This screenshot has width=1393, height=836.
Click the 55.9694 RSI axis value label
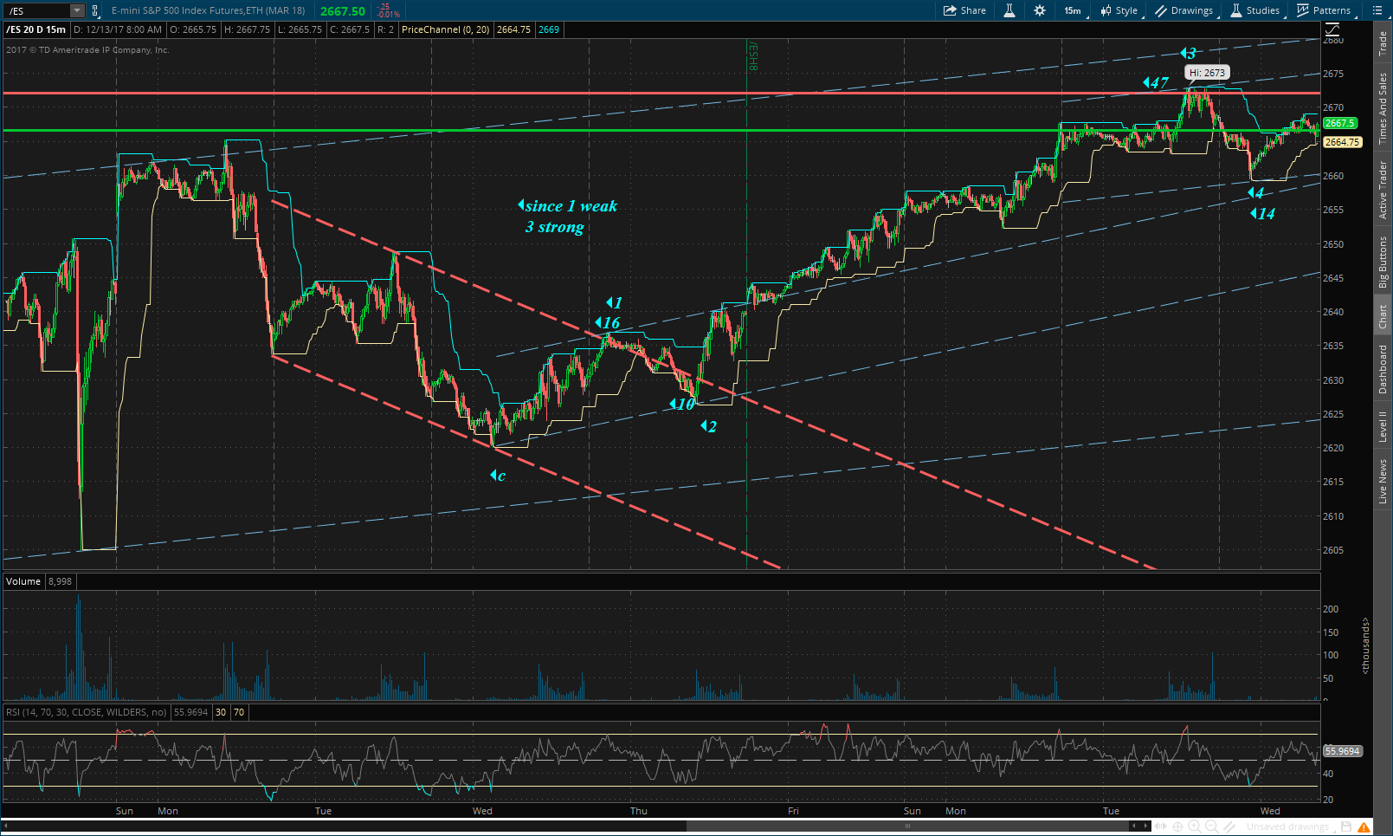coord(1343,751)
